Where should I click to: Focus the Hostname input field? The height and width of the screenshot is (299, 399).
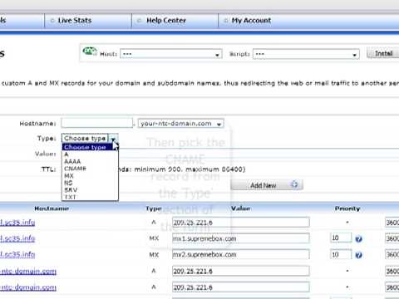coord(97,123)
